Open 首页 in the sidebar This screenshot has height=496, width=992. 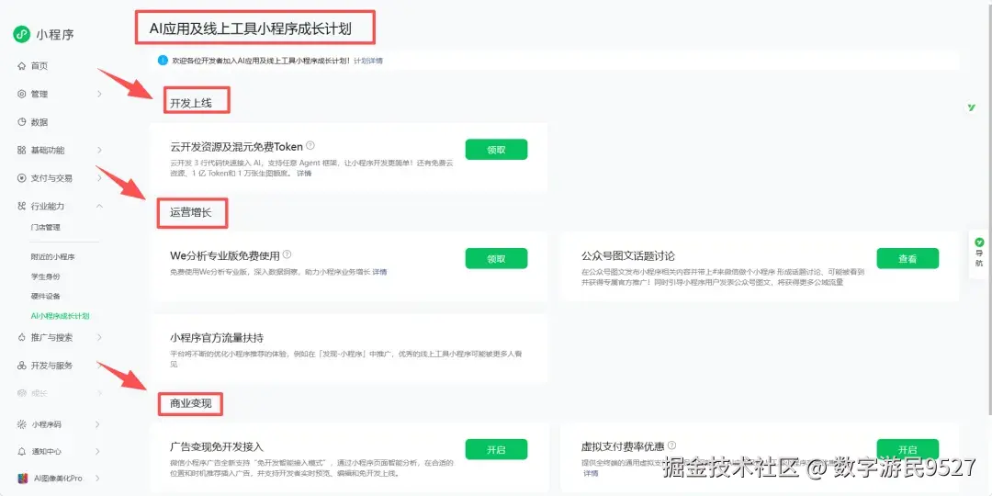[39, 66]
